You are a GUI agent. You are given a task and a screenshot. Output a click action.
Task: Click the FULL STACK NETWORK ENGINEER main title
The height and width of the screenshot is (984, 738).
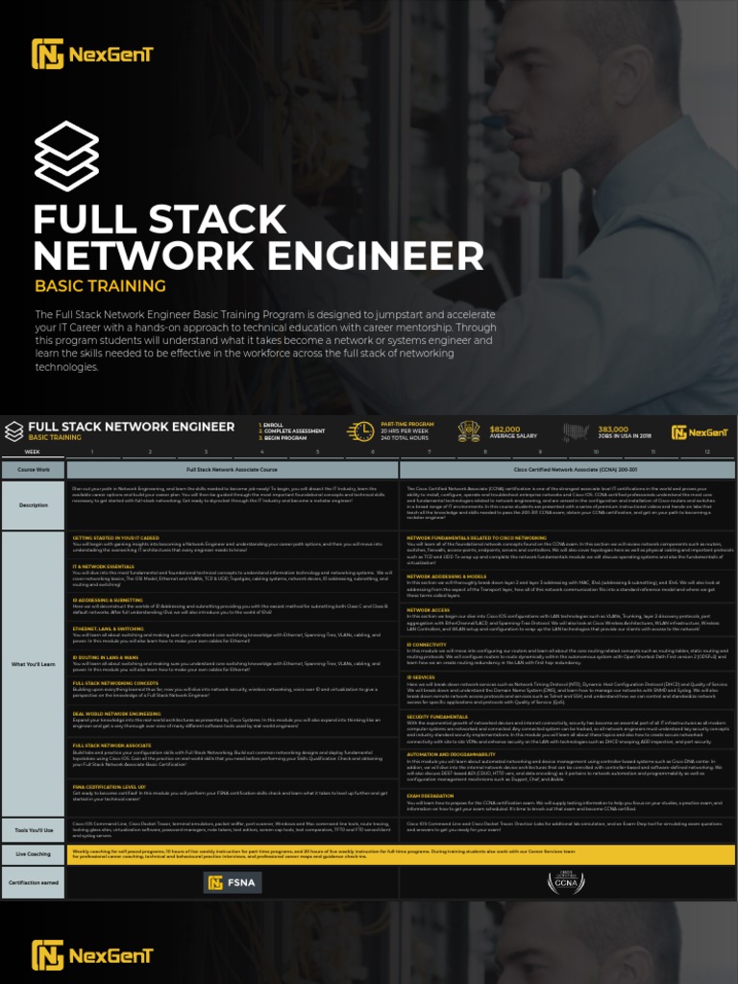(258, 237)
